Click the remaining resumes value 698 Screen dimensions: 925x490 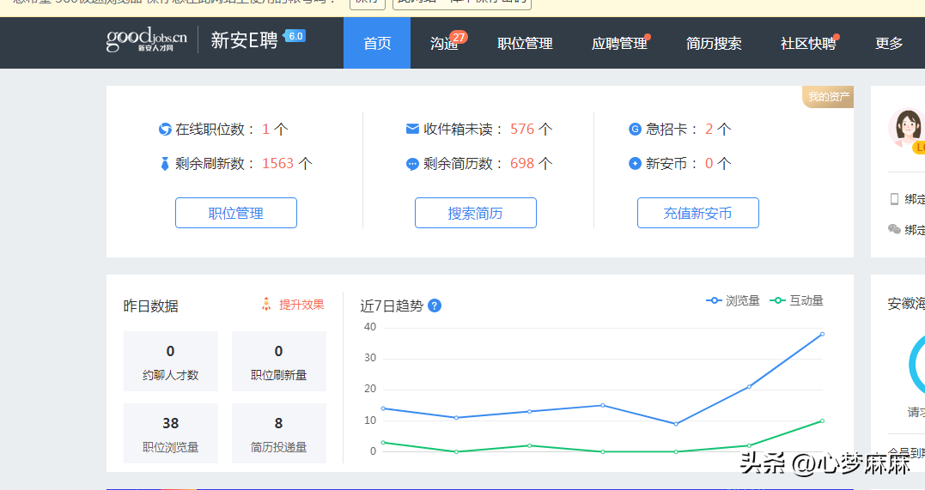coord(522,163)
